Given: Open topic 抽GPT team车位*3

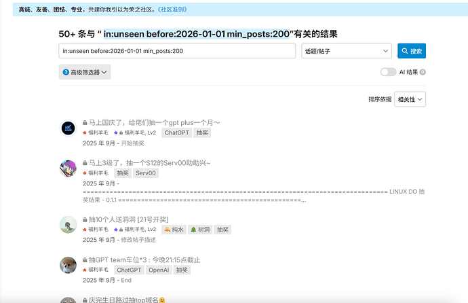Looking at the screenshot, I should point(144,260).
